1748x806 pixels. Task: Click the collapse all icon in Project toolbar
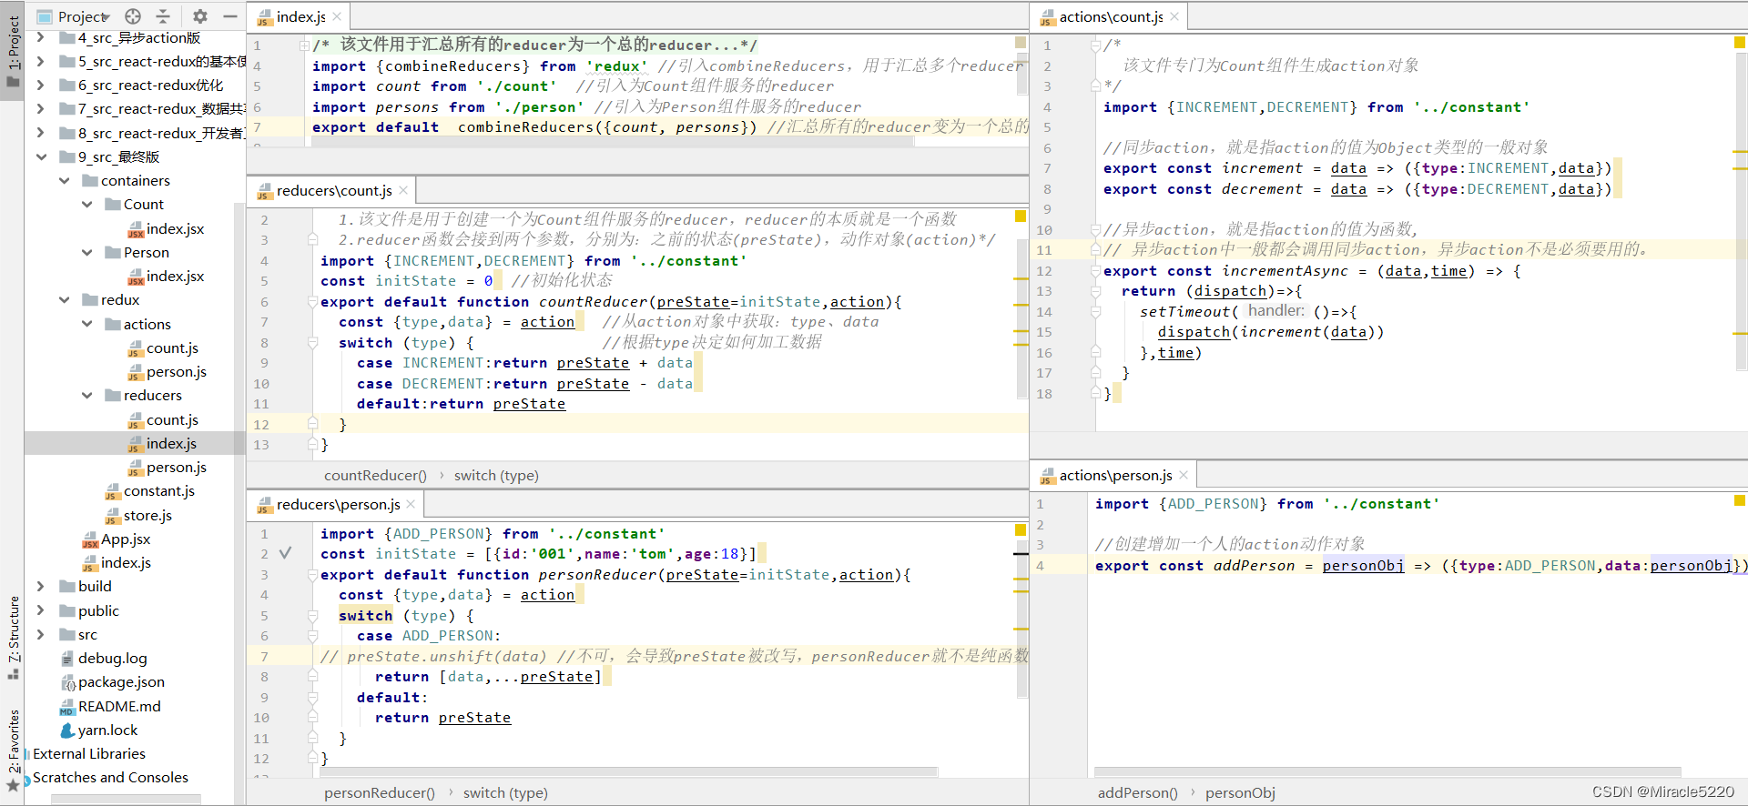[x=163, y=16]
